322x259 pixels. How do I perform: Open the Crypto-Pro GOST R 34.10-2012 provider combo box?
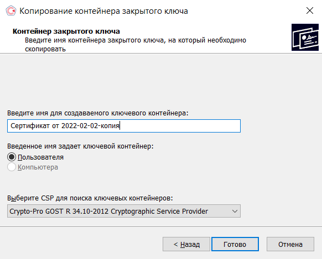pos(124,211)
